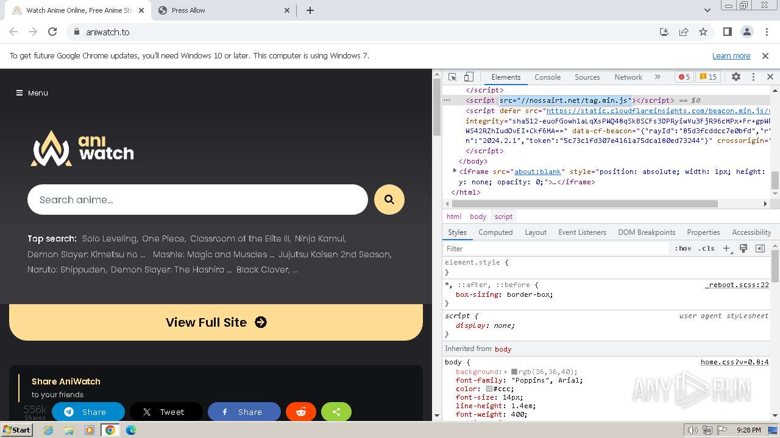Open a new Chrome tab
This screenshot has height=438, width=780.
point(310,10)
